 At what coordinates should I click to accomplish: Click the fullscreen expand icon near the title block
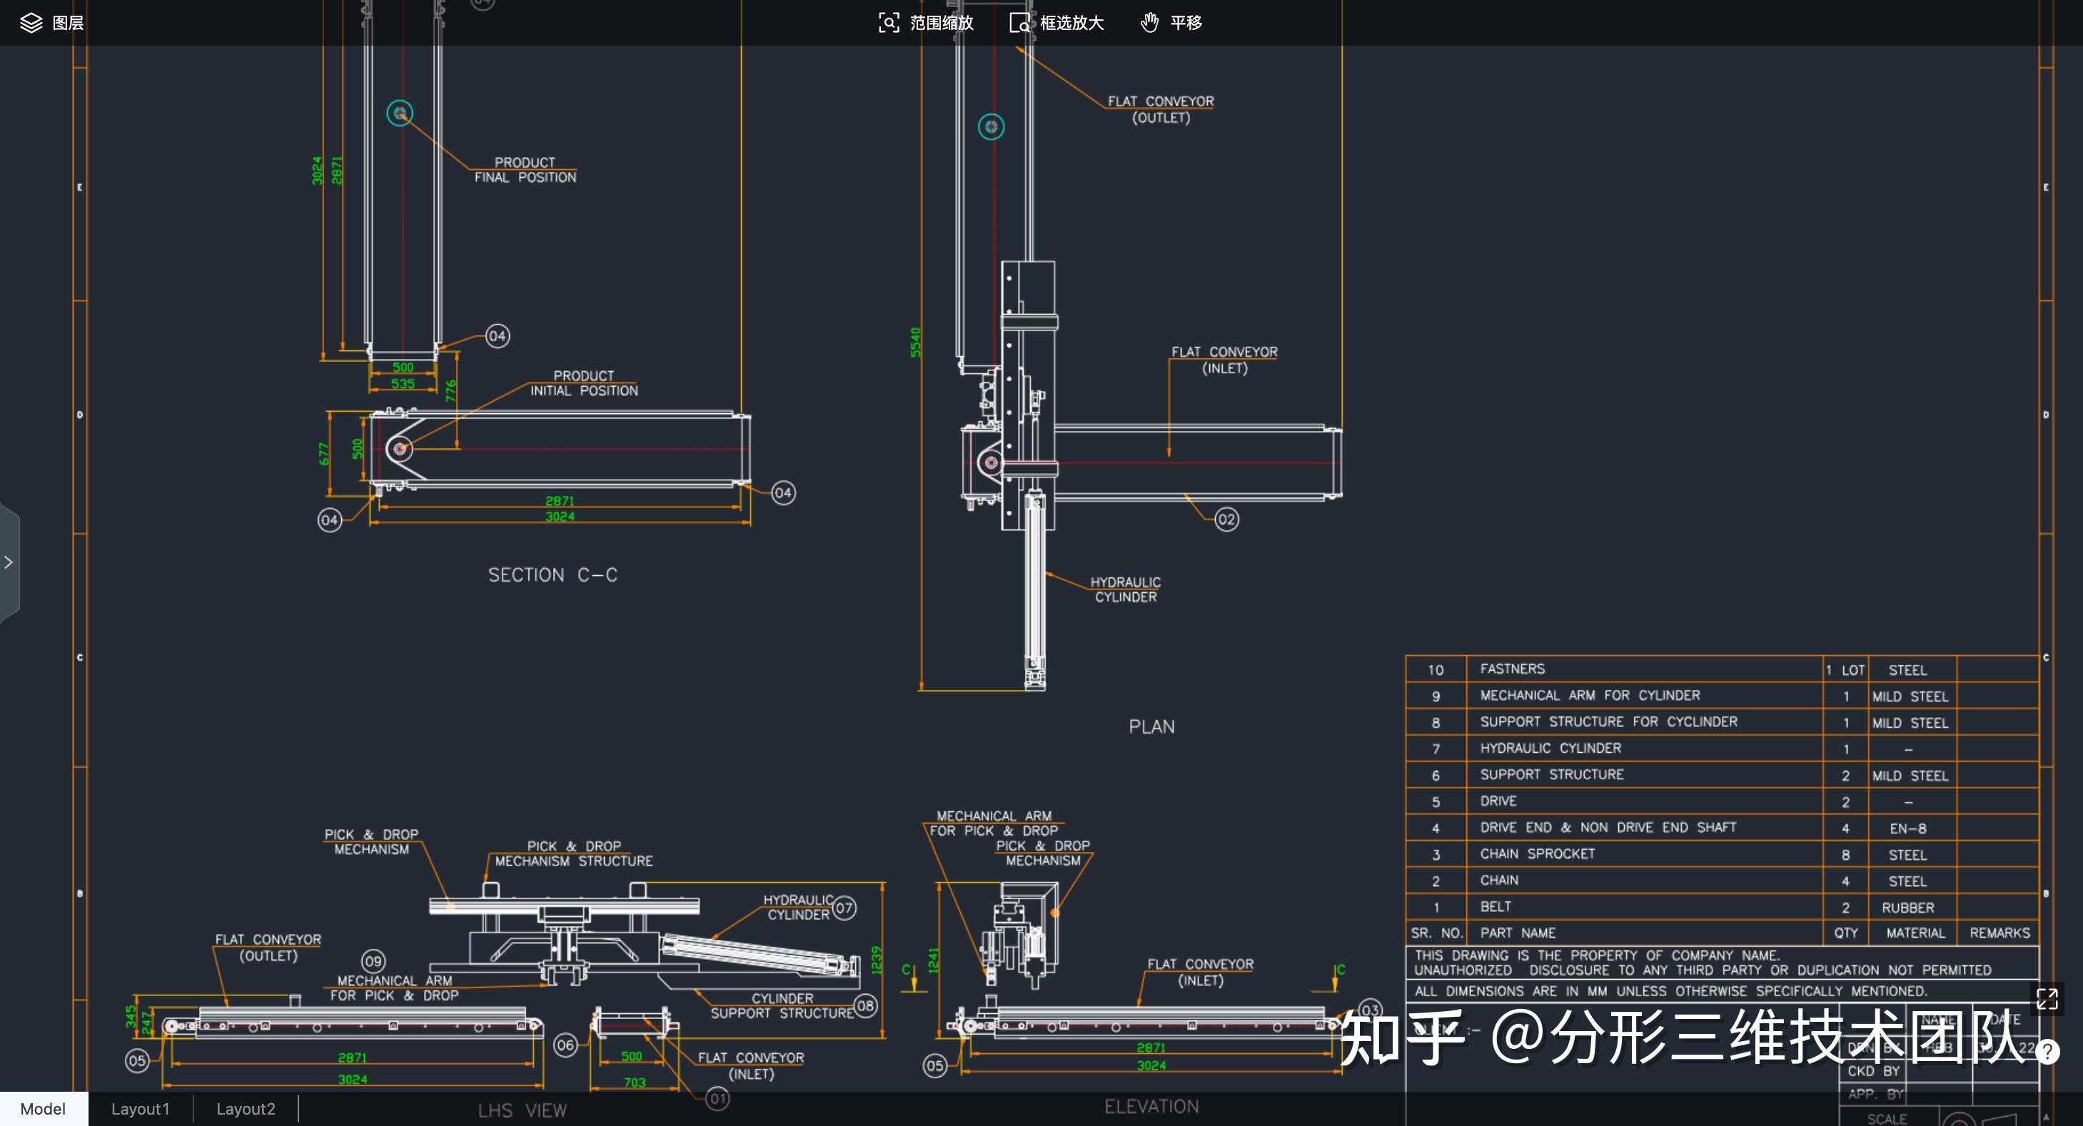2048,1000
